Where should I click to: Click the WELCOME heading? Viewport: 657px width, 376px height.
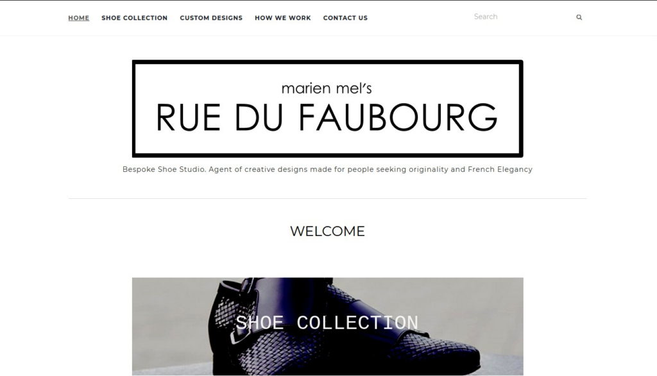(328, 231)
